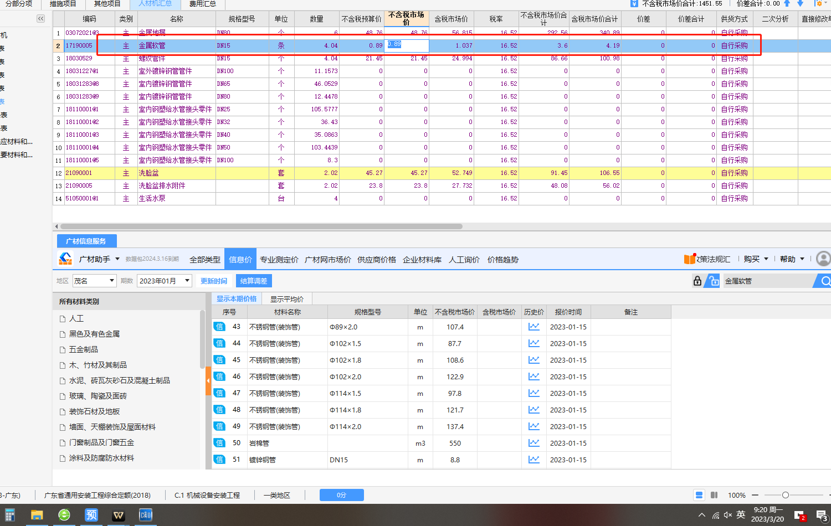Click the blue down arrow icon near 价差合计
This screenshot has width=831, height=526.
pos(800,3)
